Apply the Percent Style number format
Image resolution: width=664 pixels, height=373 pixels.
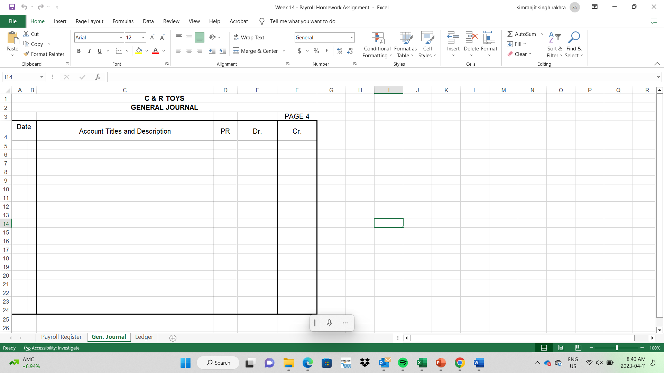click(x=316, y=51)
